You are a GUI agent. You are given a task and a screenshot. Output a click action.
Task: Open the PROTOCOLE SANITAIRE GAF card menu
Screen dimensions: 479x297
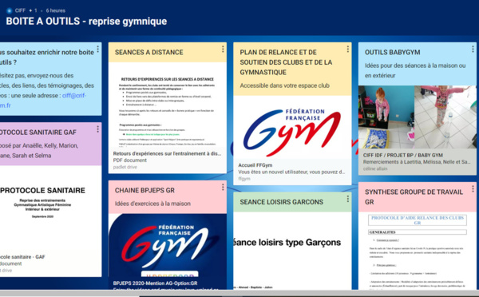click(x=97, y=129)
